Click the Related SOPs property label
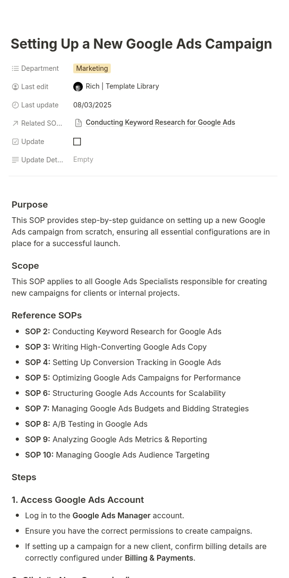The height and width of the screenshot is (578, 289). tap(41, 123)
